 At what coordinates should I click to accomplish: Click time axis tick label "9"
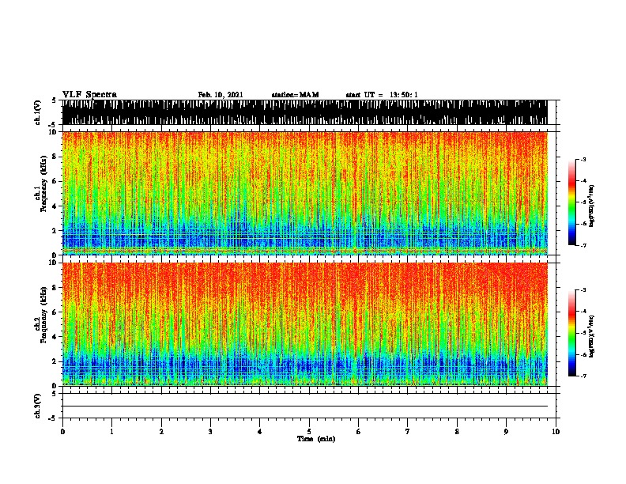[506, 432]
